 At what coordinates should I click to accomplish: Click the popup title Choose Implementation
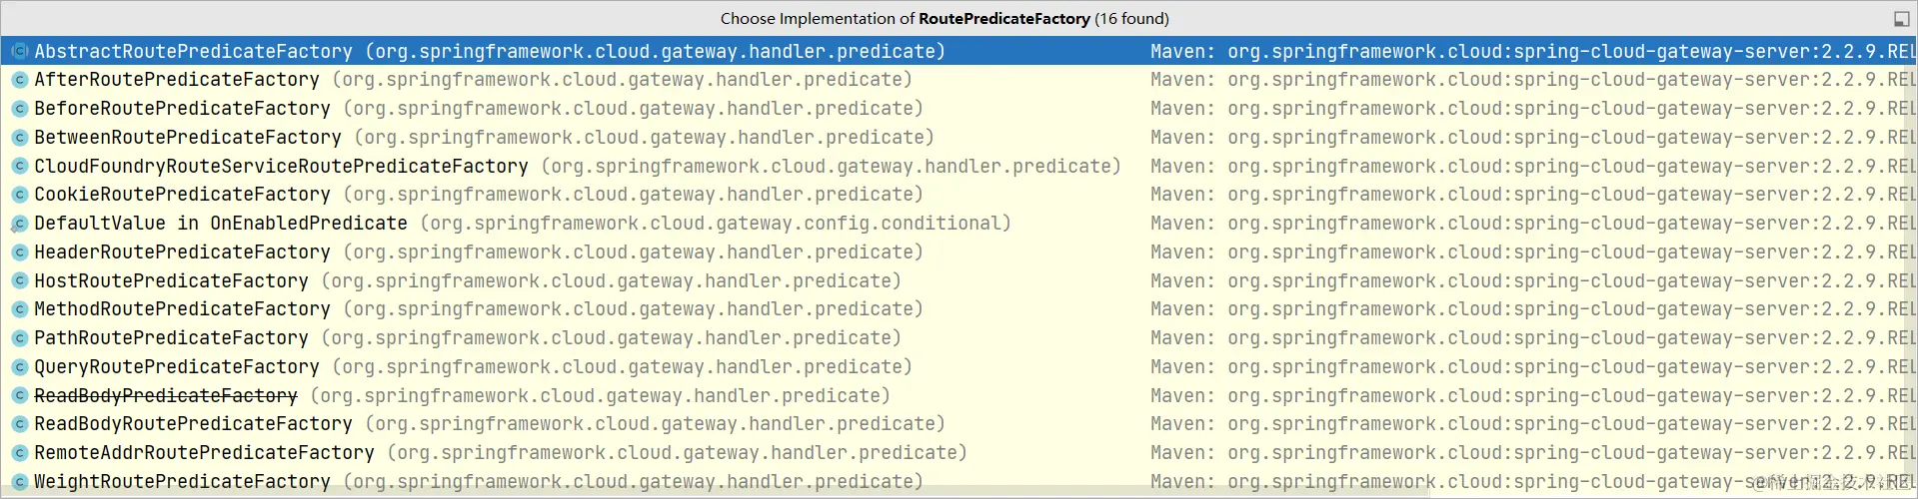945,19
